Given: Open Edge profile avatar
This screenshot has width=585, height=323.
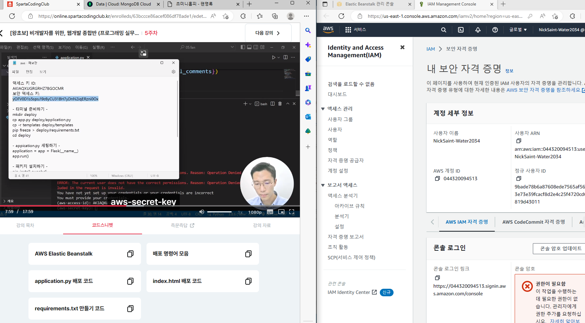Looking at the screenshot, I should click(x=291, y=16).
